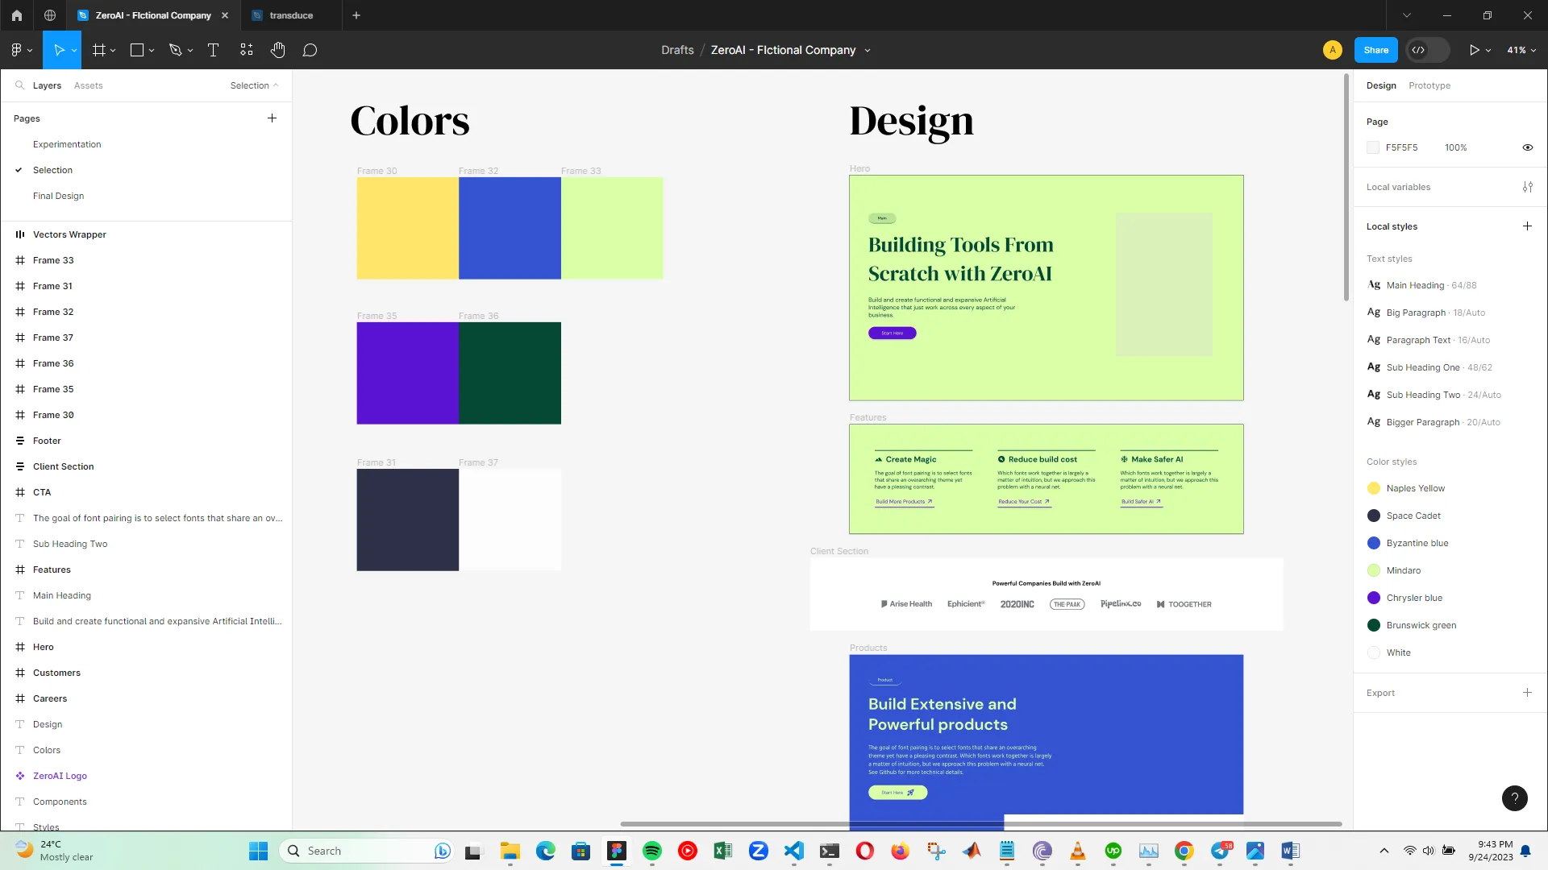The image size is (1548, 870).
Task: Click the Share button
Action: tap(1375, 50)
